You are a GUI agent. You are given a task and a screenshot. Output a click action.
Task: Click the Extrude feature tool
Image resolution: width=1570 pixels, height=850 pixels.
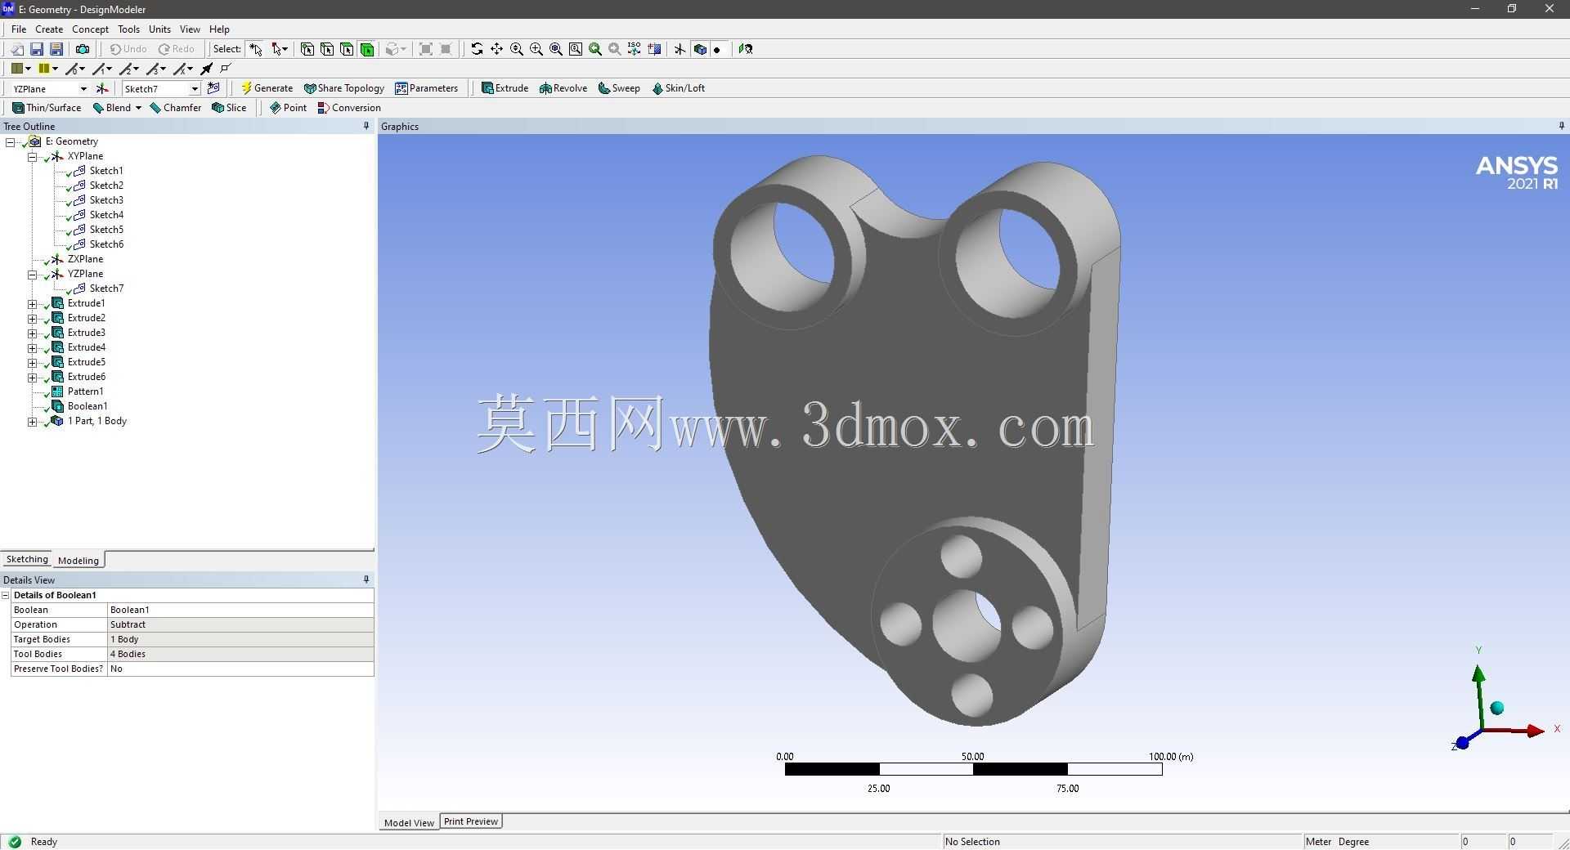click(x=505, y=88)
